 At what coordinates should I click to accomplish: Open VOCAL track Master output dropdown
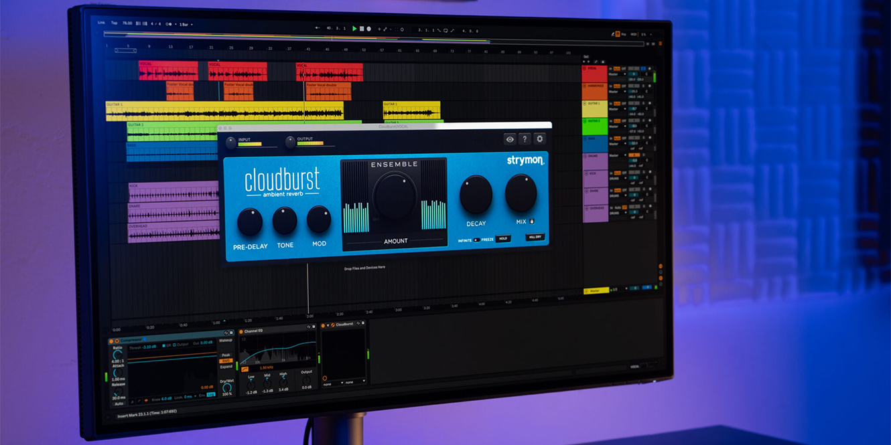pyautogui.click(x=616, y=74)
